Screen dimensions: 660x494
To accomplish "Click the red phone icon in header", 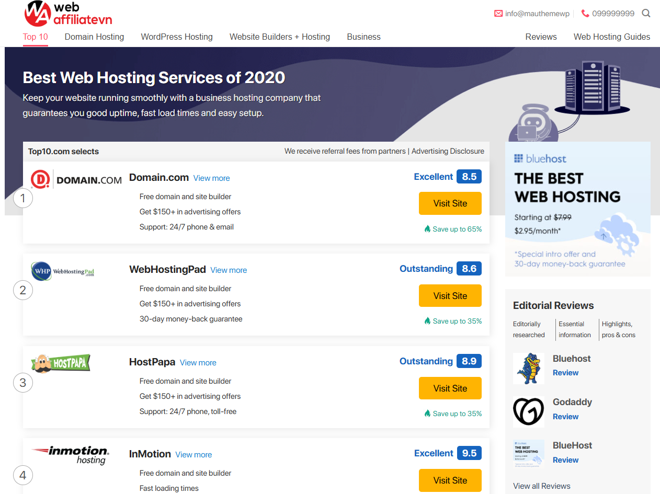I will 585,14.
